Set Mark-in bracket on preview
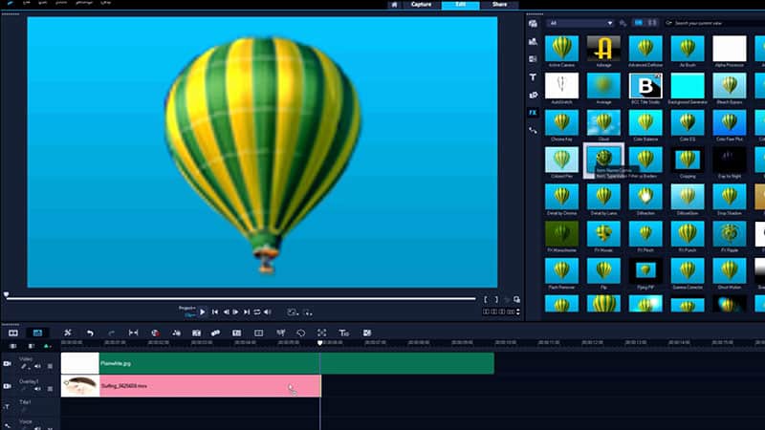Image resolution: width=765 pixels, height=430 pixels. (x=486, y=299)
